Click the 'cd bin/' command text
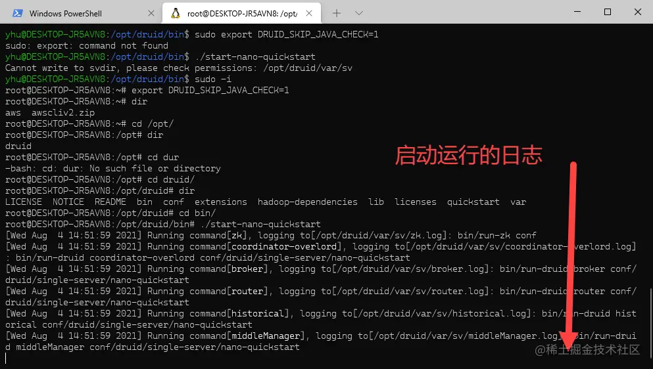 tap(197, 213)
